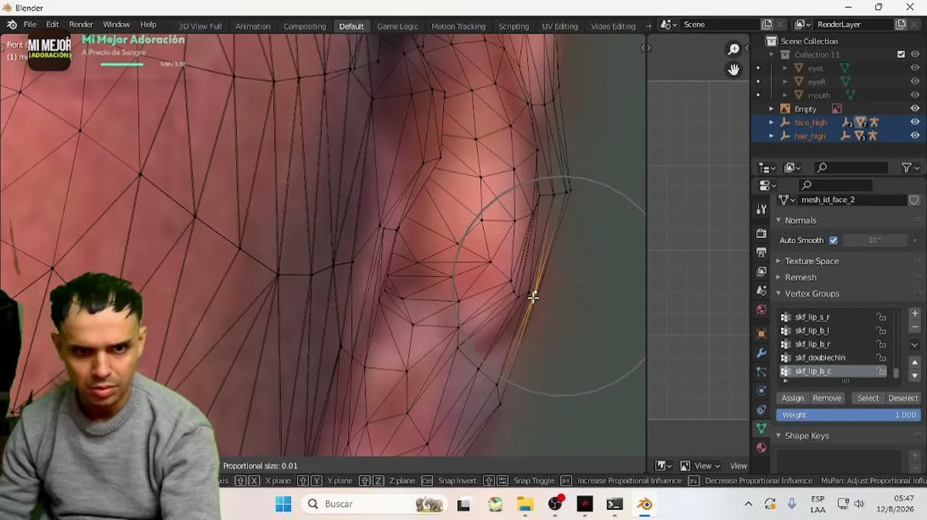Open the Scene properties tab
Viewport: 927px width, 520px height.
(x=761, y=290)
